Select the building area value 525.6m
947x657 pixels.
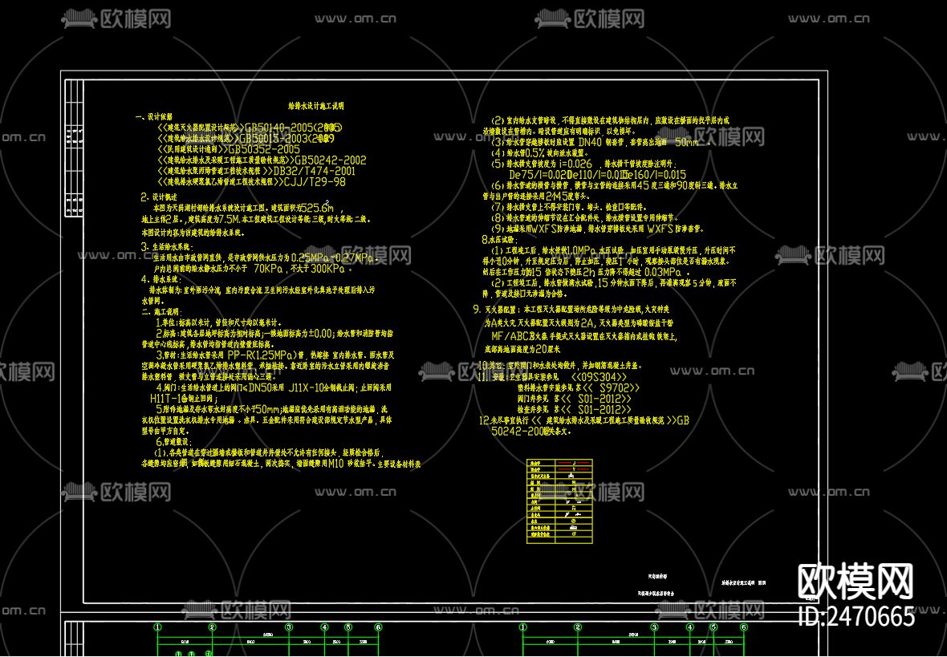coord(315,207)
